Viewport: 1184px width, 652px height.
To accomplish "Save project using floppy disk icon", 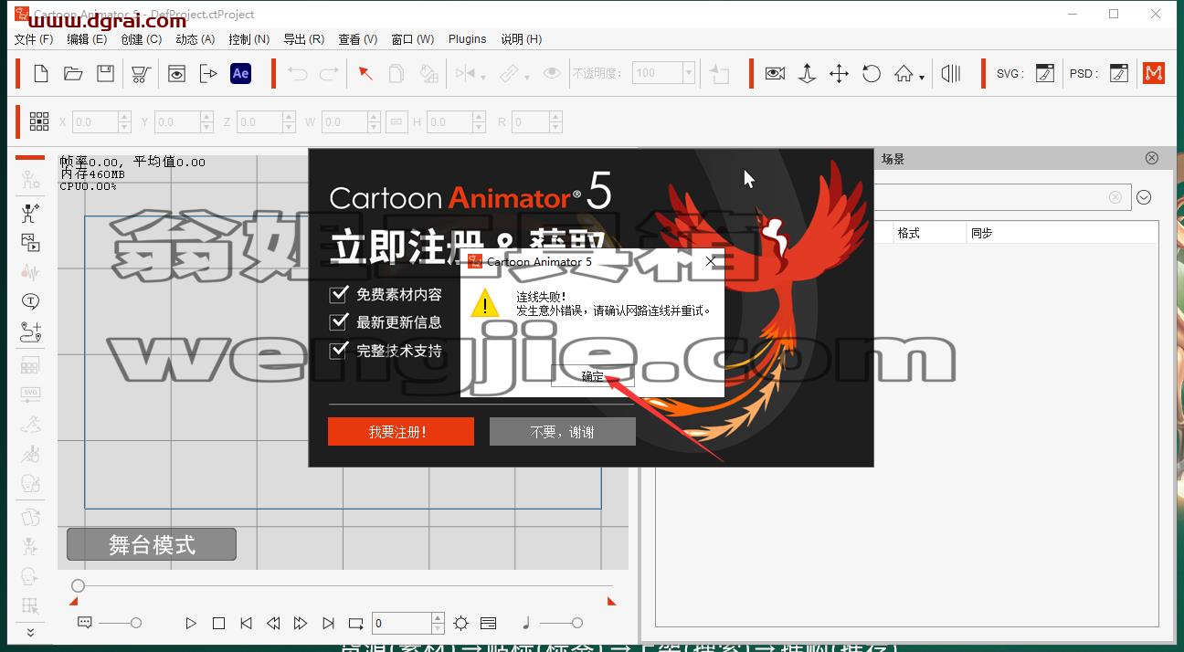I will [x=106, y=74].
